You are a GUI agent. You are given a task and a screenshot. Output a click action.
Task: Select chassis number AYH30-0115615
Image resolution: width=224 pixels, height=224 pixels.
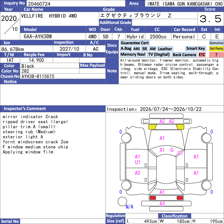click(38, 76)
